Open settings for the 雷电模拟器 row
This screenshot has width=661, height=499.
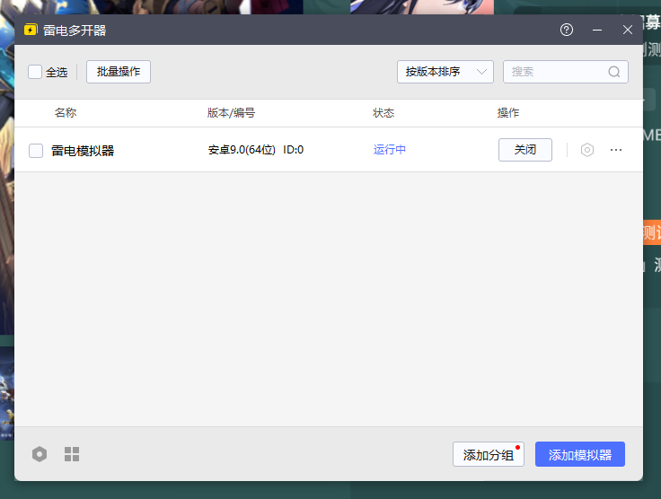point(586,150)
